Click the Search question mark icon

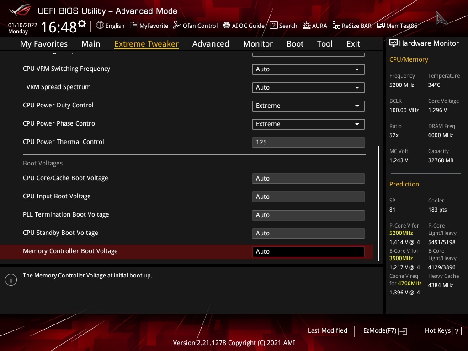coord(273,26)
